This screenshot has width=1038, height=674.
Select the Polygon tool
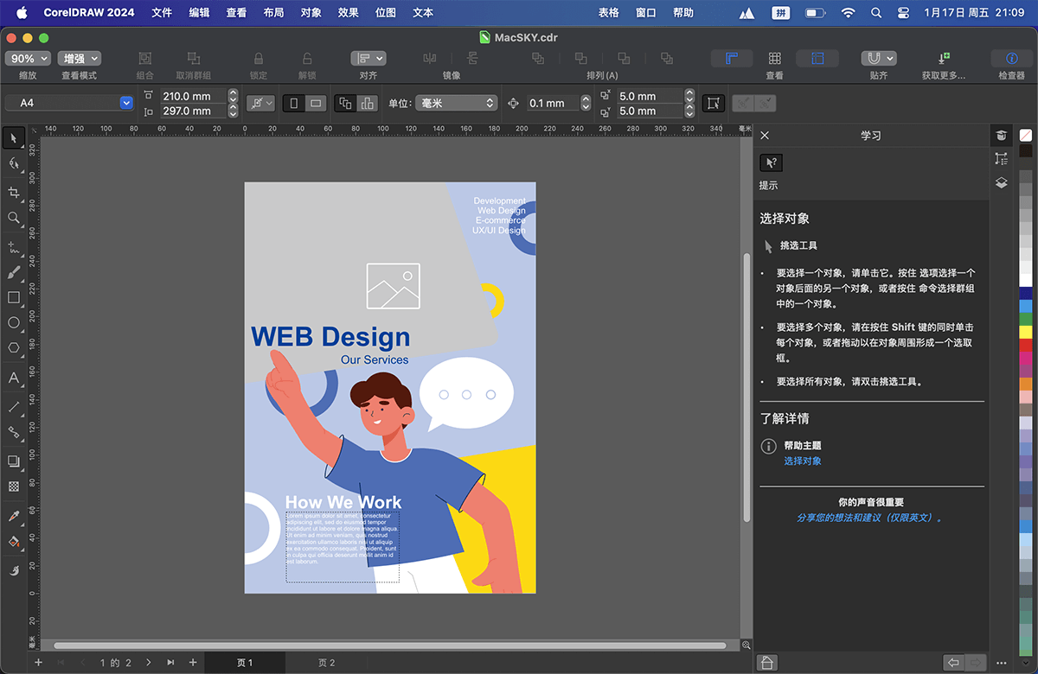(14, 347)
